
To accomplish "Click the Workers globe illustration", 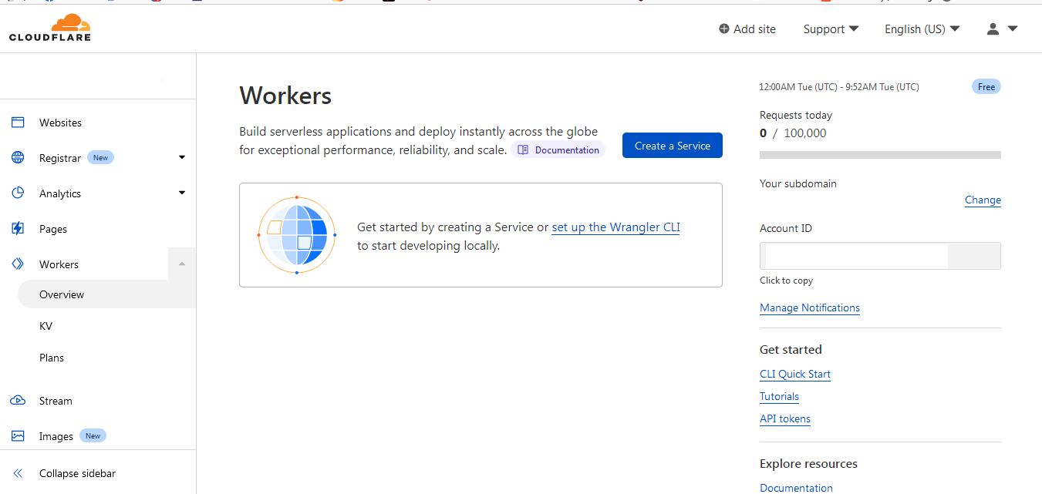I will point(297,235).
